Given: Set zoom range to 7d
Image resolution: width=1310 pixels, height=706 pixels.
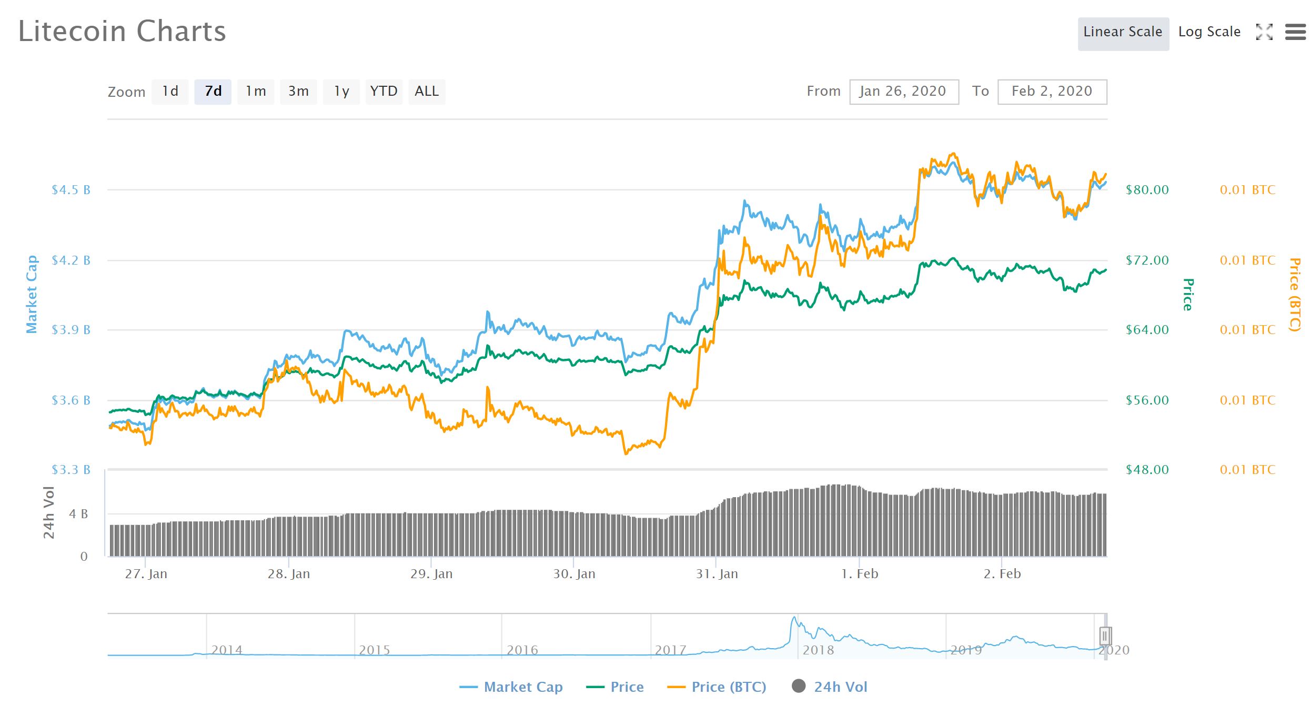Looking at the screenshot, I should pyautogui.click(x=213, y=92).
